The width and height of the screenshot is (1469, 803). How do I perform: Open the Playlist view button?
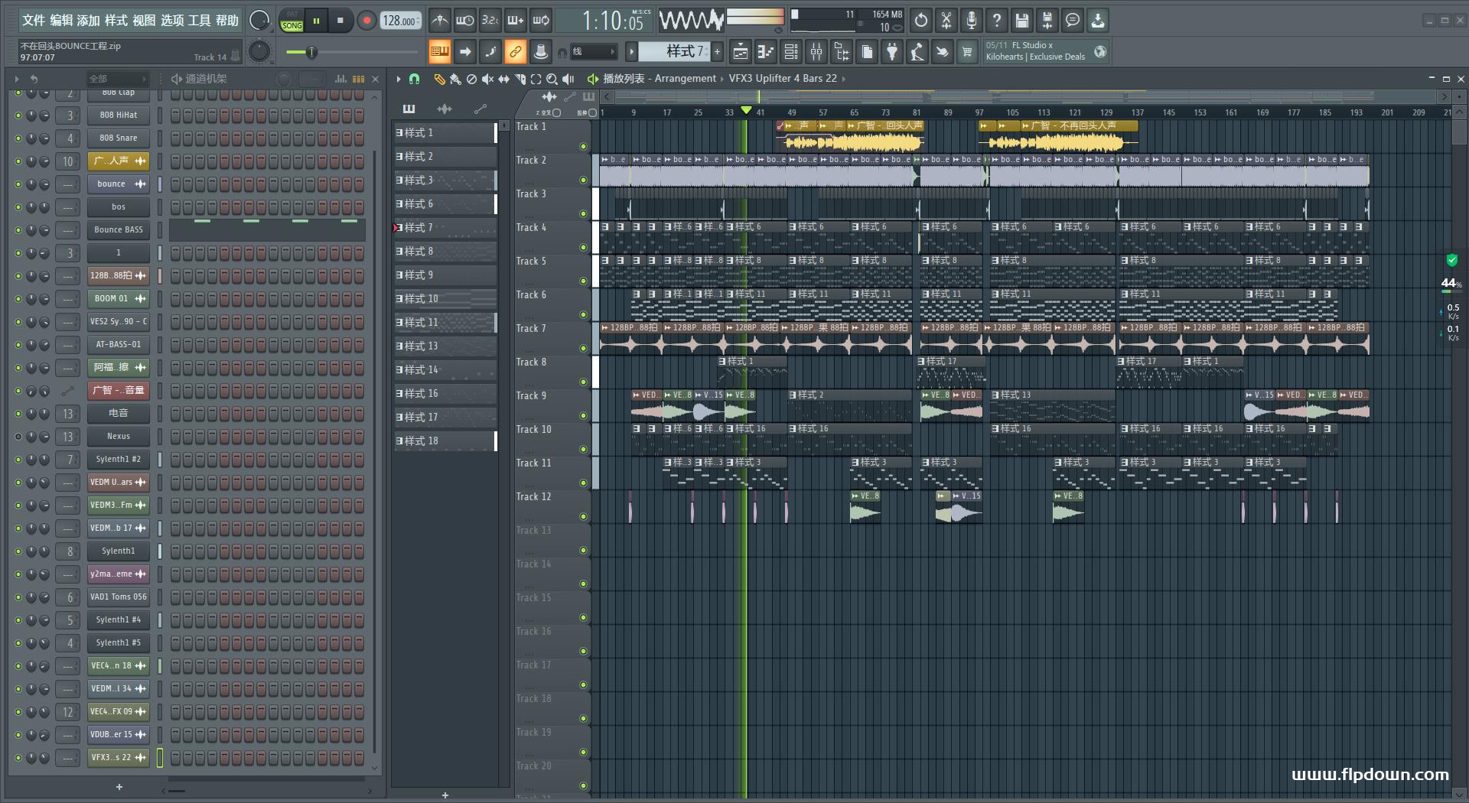tap(740, 52)
